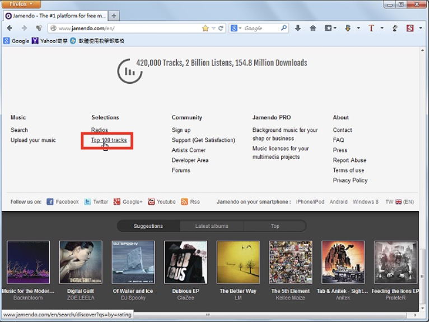Click the Facebook follow icon
The width and height of the screenshot is (430, 324).
pyautogui.click(x=50, y=202)
